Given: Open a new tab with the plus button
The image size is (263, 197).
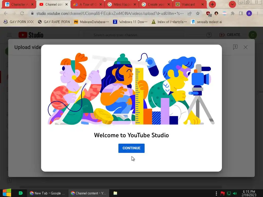Looking at the screenshot, I should 212,5.
